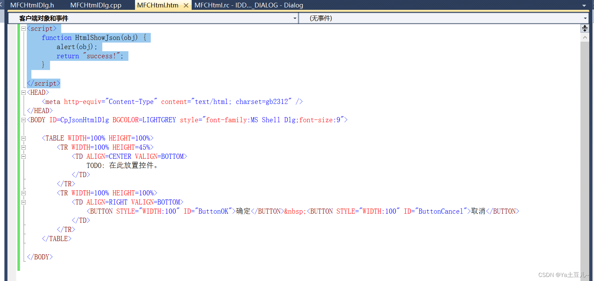Switch to the MFCHtmlDlg.h tab

(32, 5)
